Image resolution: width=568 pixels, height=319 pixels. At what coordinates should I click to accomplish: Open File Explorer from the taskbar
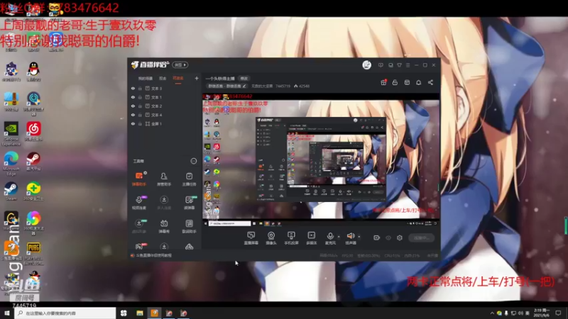click(x=139, y=313)
